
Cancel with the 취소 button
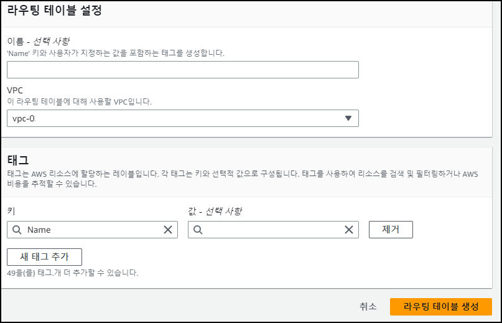(x=368, y=306)
